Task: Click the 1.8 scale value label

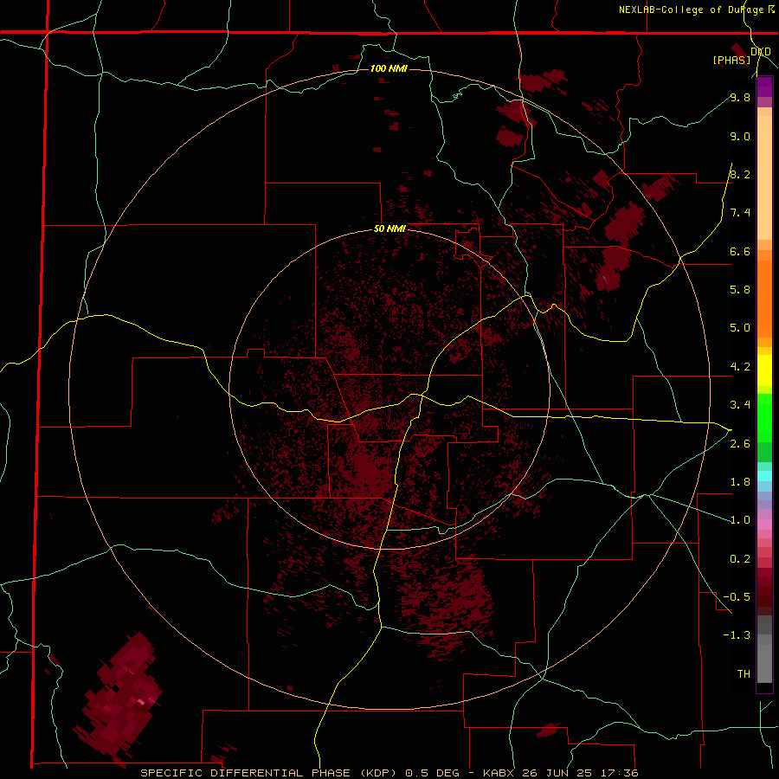Action: coord(740,482)
